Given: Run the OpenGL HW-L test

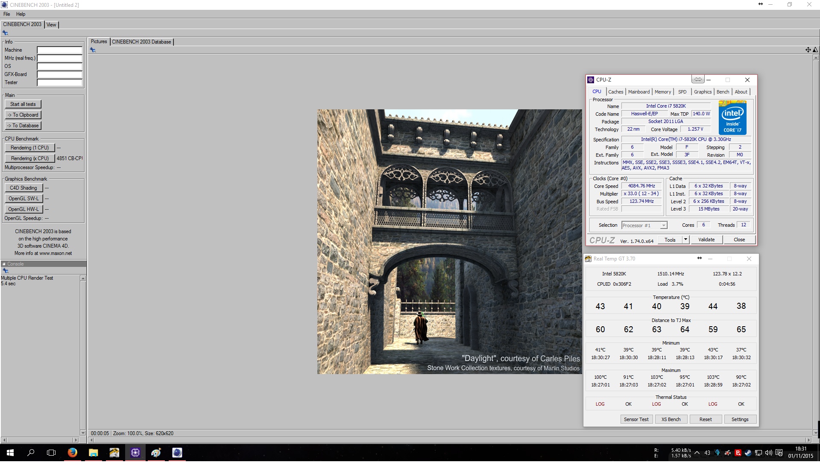Looking at the screenshot, I should pyautogui.click(x=24, y=209).
